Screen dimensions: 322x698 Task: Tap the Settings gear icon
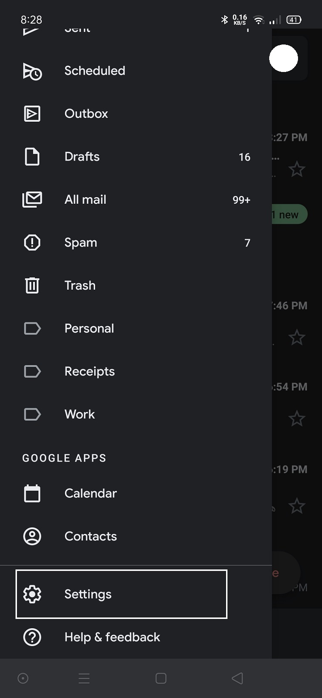32,594
